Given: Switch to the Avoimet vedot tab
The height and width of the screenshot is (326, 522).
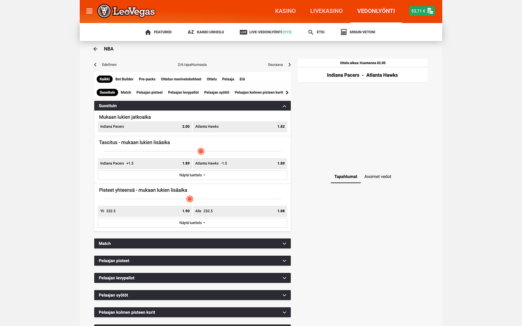Looking at the screenshot, I should point(377,177).
